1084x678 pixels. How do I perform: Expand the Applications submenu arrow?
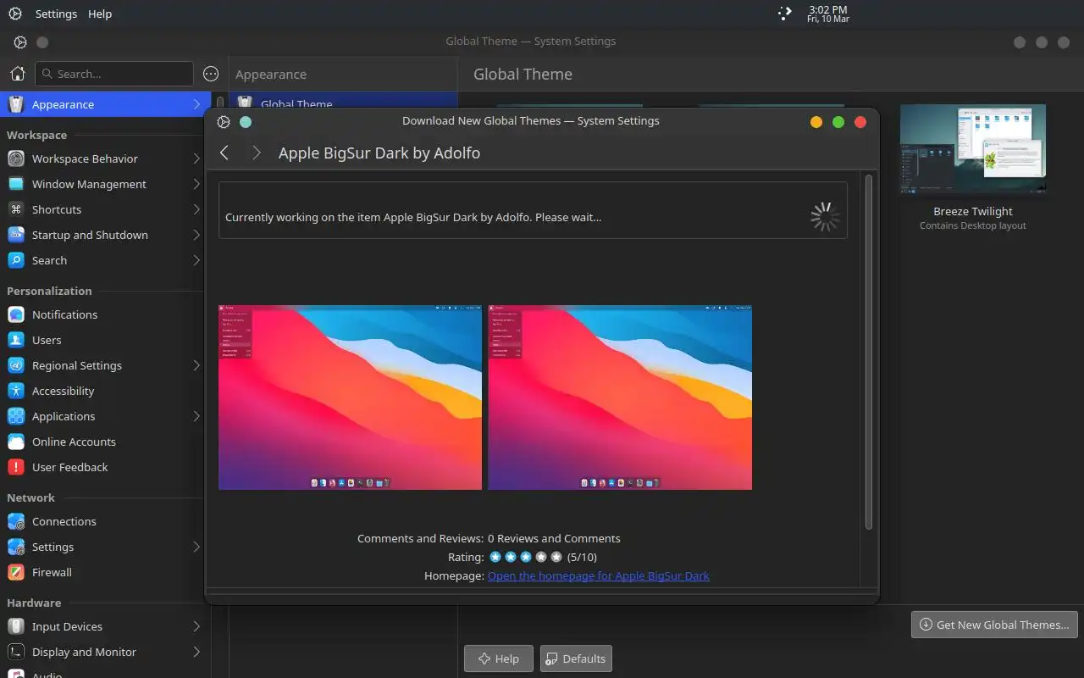(196, 416)
